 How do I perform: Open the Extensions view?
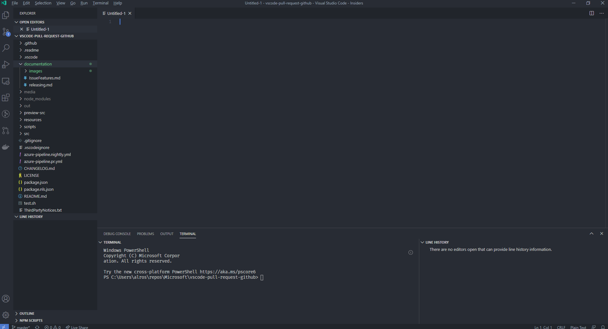point(6,97)
